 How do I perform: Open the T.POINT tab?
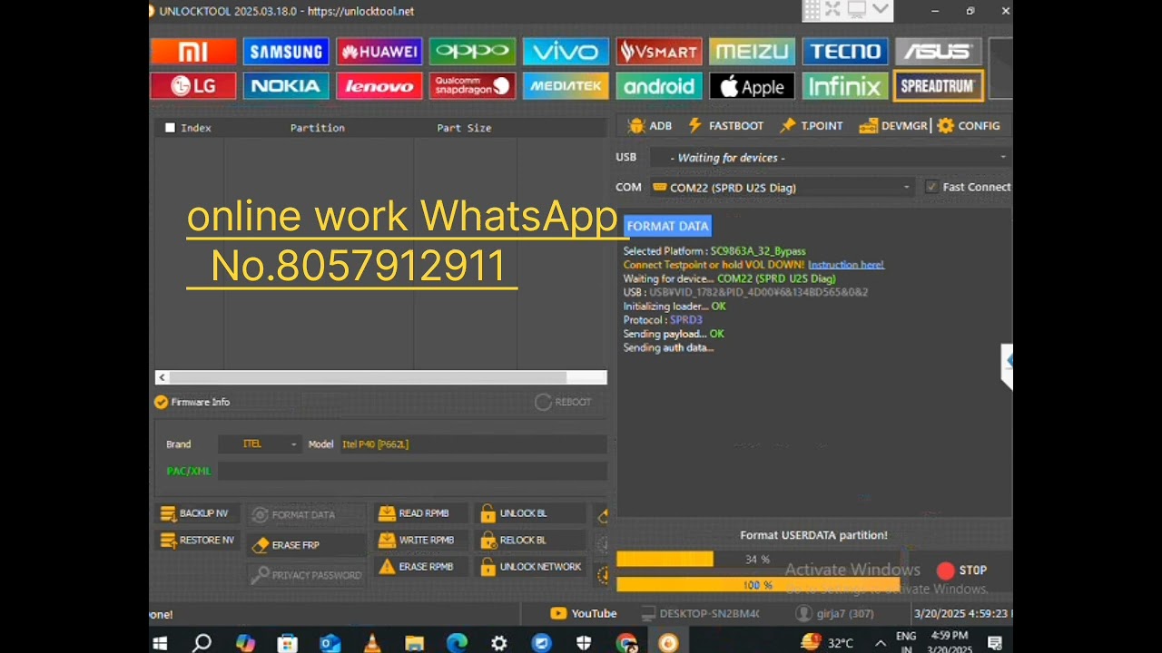pyautogui.click(x=812, y=126)
